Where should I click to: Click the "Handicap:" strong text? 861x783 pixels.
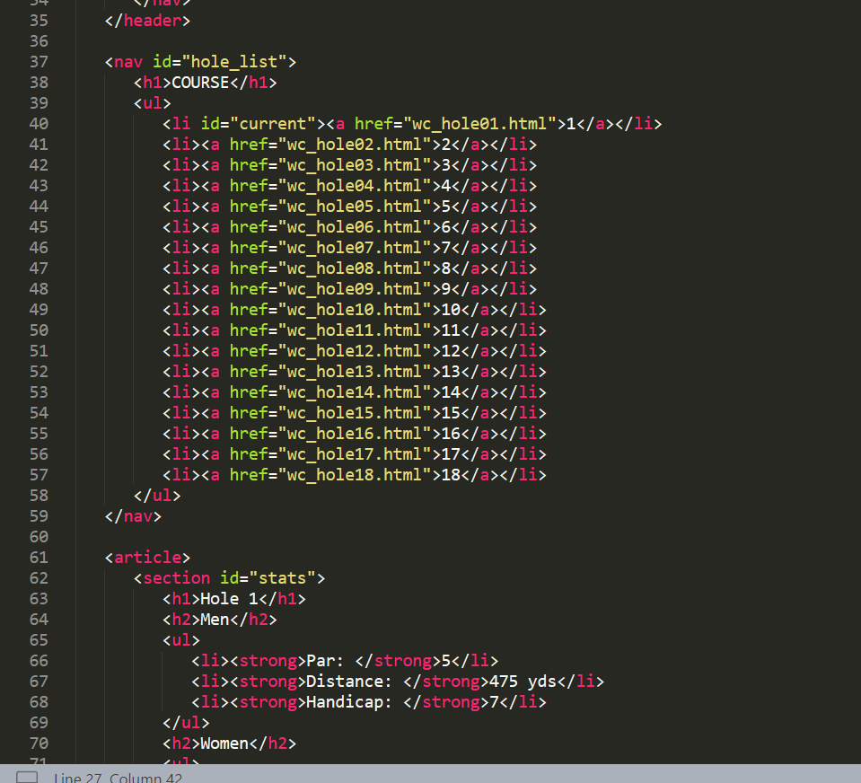(x=348, y=702)
